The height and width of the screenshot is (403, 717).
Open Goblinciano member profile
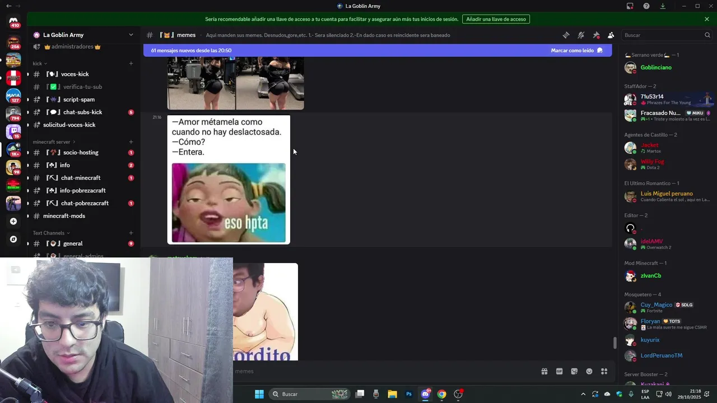click(x=667, y=68)
